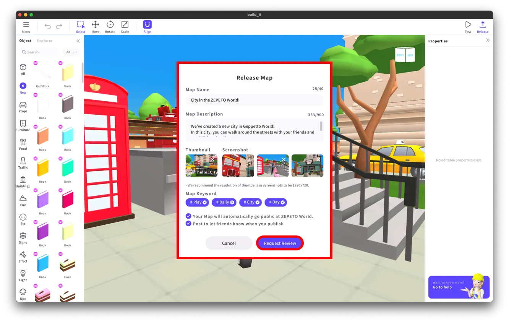Toggle the Align magnet tool
Screen dimensions: 509x323
[x=147, y=27]
